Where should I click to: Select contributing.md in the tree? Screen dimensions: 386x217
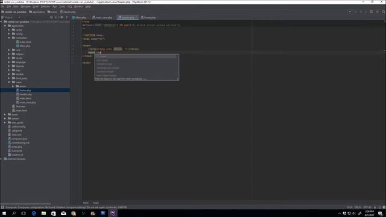21,143
